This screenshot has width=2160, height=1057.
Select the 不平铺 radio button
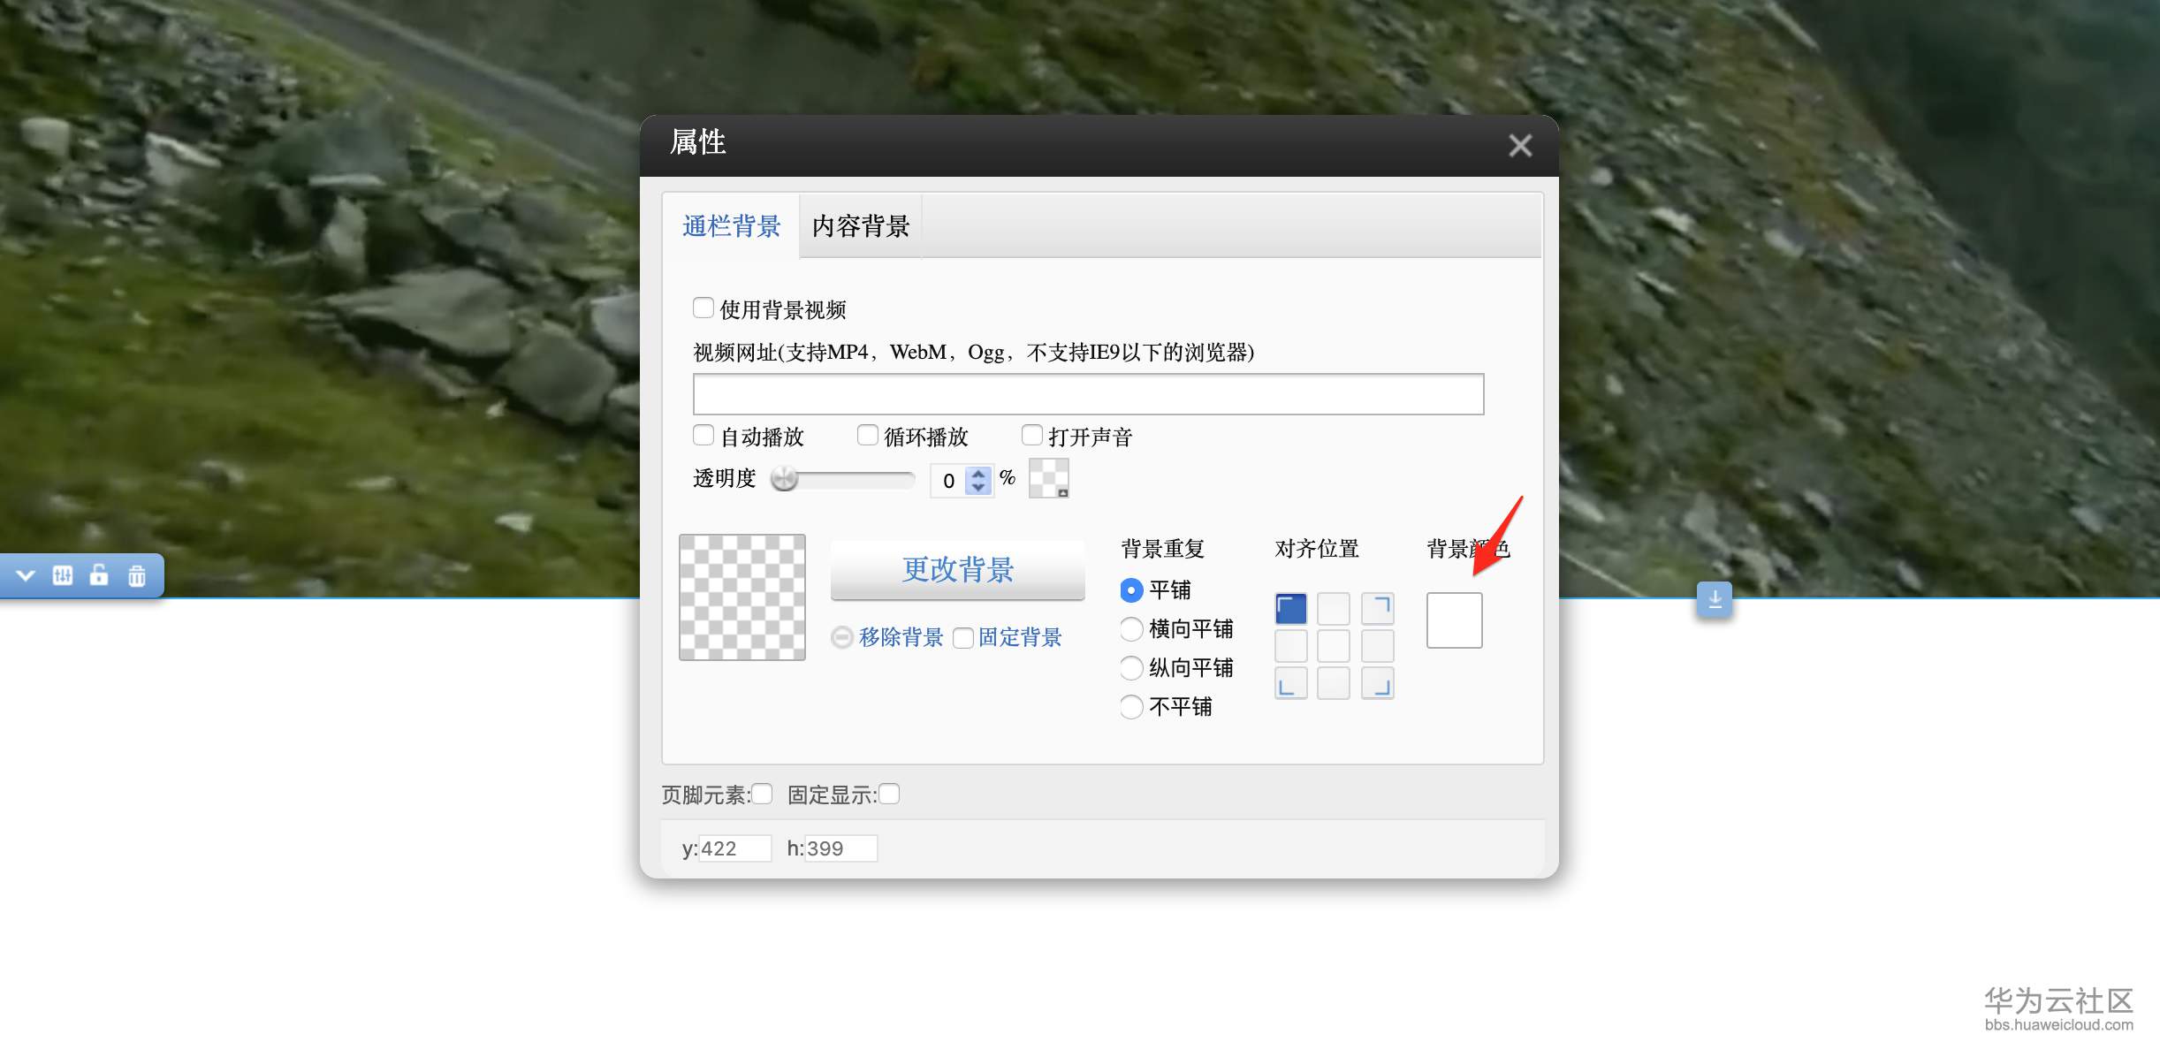coord(1131,707)
